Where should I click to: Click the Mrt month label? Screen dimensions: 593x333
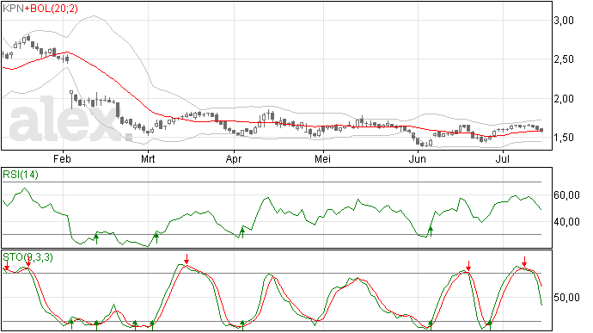click(x=148, y=158)
